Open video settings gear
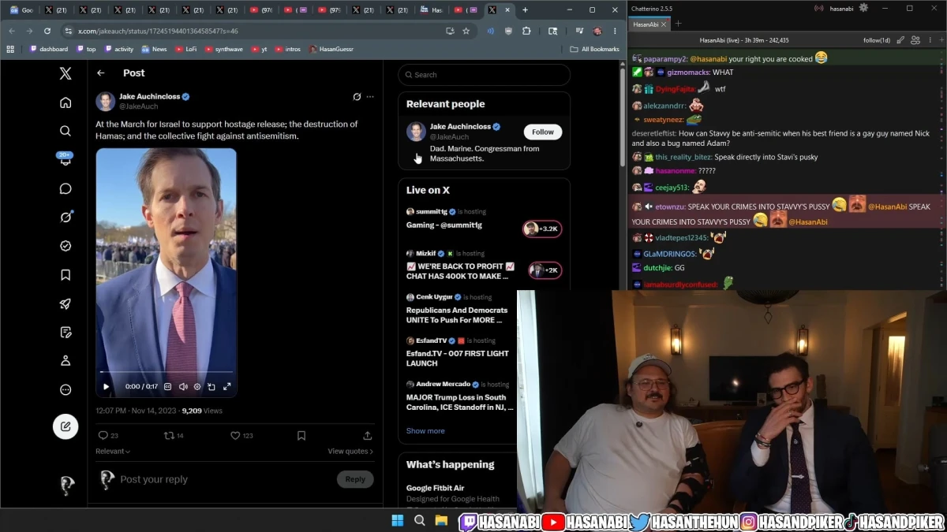The image size is (947, 532). point(197,386)
